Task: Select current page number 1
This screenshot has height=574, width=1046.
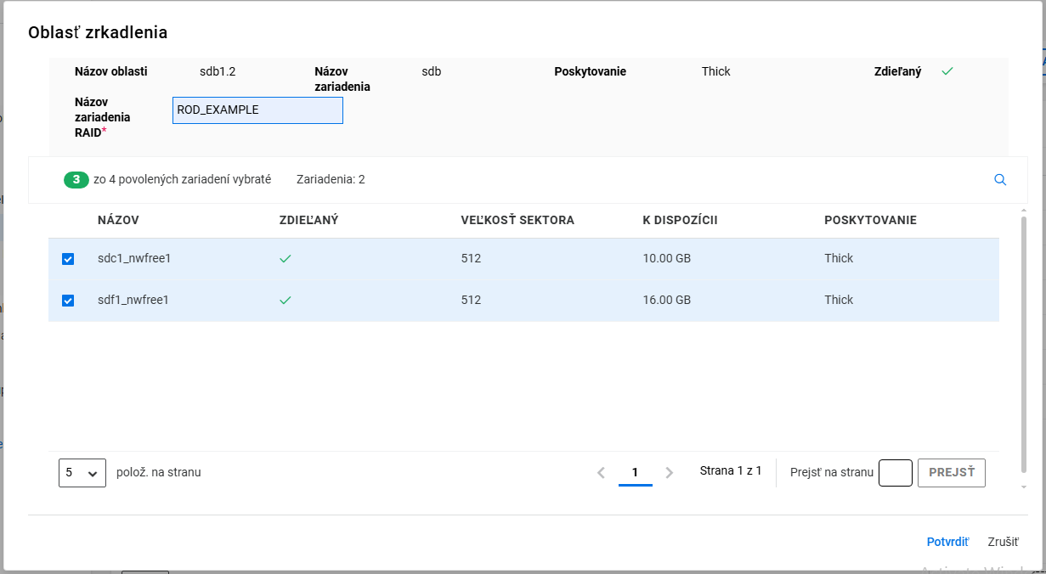Action: (x=635, y=473)
